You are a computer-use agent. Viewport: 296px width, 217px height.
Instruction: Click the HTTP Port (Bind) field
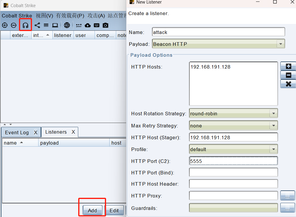click(233, 172)
